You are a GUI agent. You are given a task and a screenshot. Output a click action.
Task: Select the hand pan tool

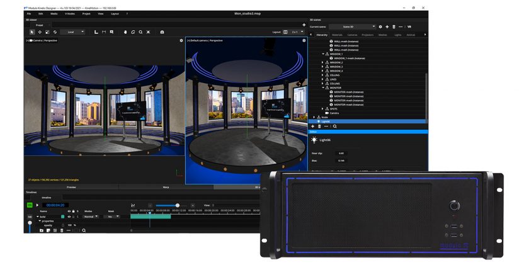coord(125,32)
